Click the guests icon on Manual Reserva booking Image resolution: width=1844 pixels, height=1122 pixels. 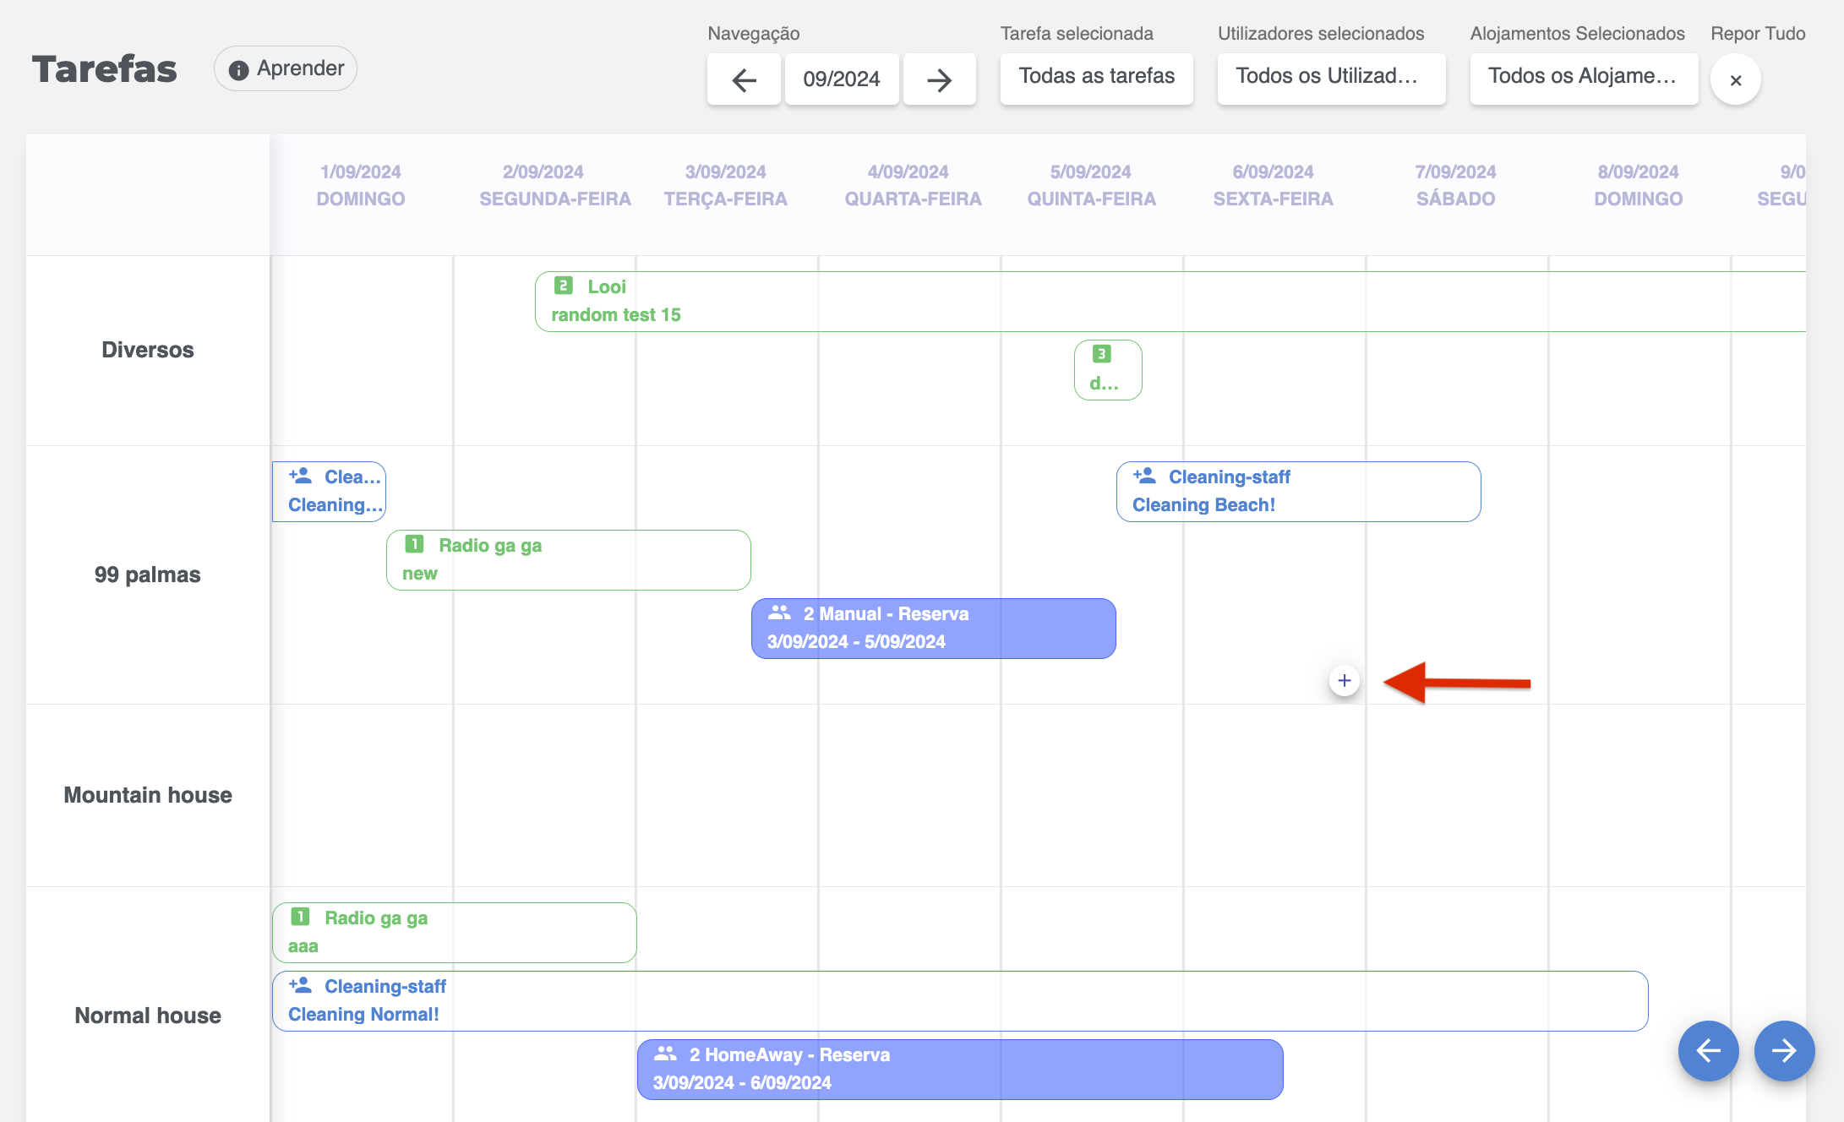pos(779,613)
